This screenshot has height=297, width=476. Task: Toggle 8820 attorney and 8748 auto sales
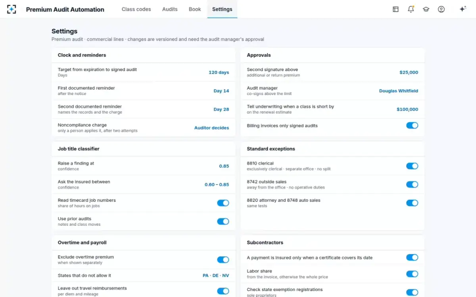click(412, 203)
